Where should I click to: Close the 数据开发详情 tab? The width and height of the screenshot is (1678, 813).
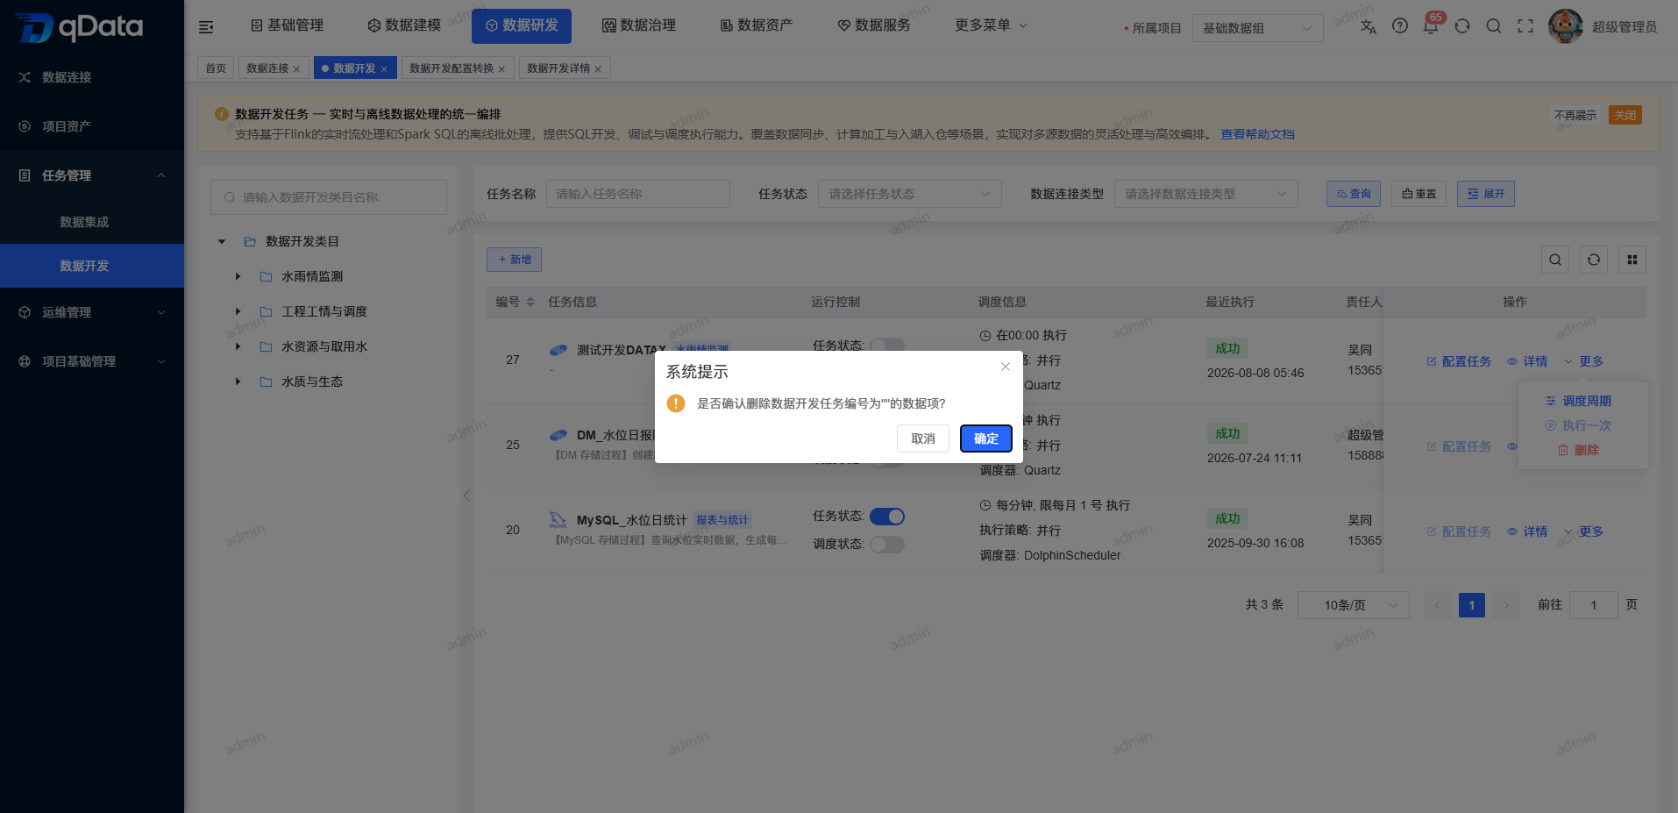[598, 69]
